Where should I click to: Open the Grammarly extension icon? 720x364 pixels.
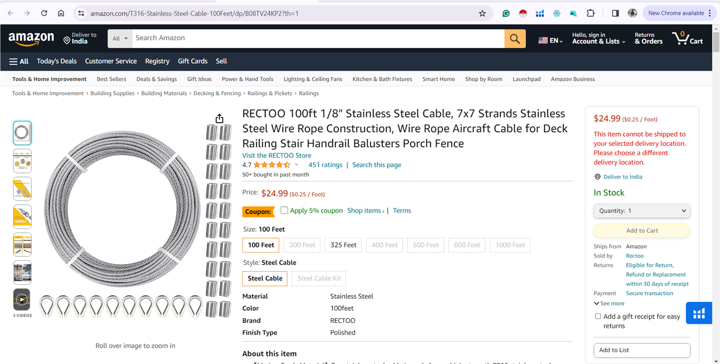(506, 13)
